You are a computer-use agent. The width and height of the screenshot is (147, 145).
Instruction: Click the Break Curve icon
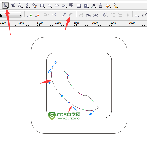pyautogui.click(x=54, y=15)
